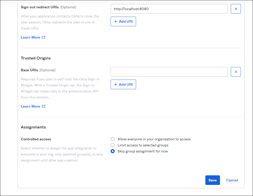Save the app integration settings
The height and width of the screenshot is (196, 253).
coord(212,180)
